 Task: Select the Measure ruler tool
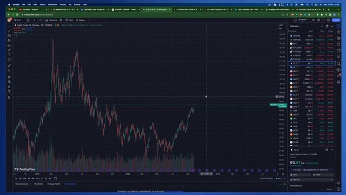9,66
